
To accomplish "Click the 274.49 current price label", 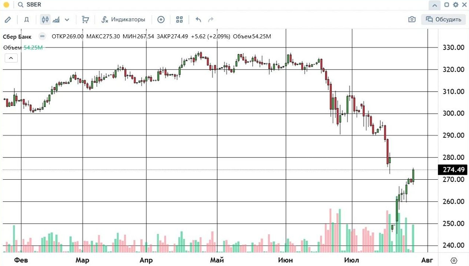I will (453, 170).
